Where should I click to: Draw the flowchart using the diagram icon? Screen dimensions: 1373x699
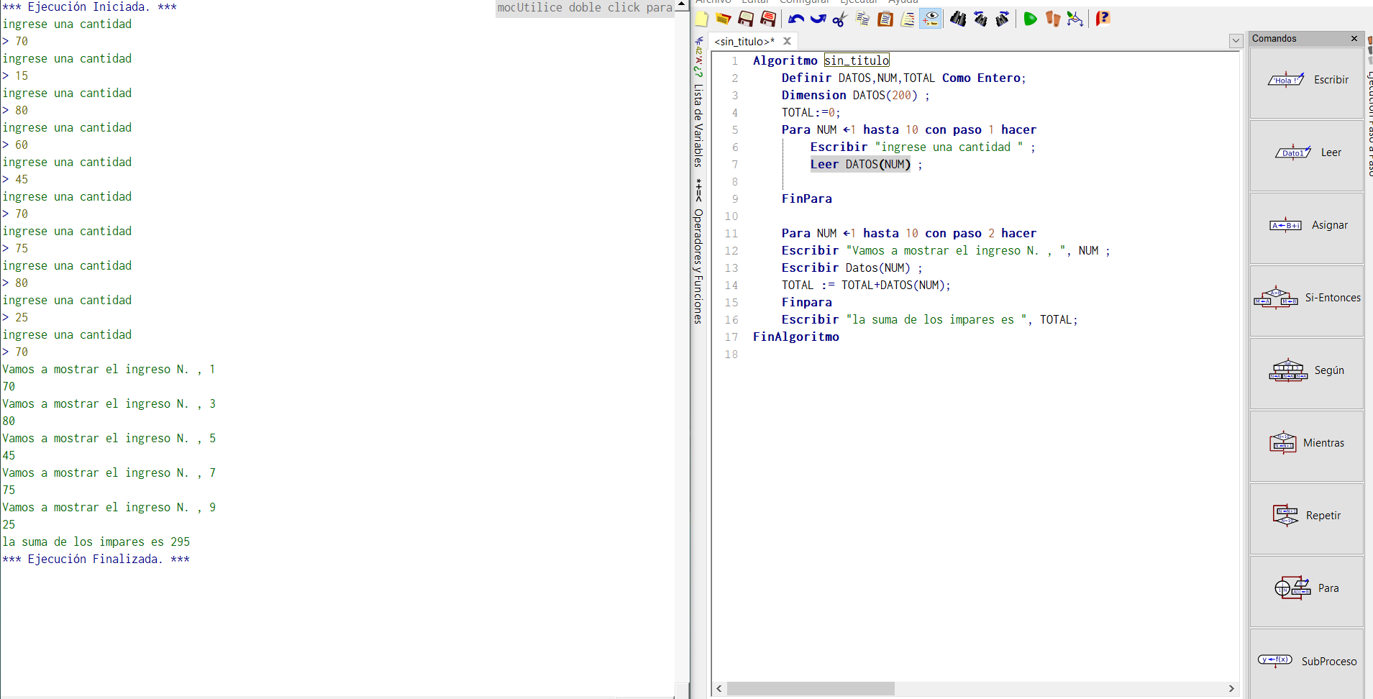[1075, 19]
